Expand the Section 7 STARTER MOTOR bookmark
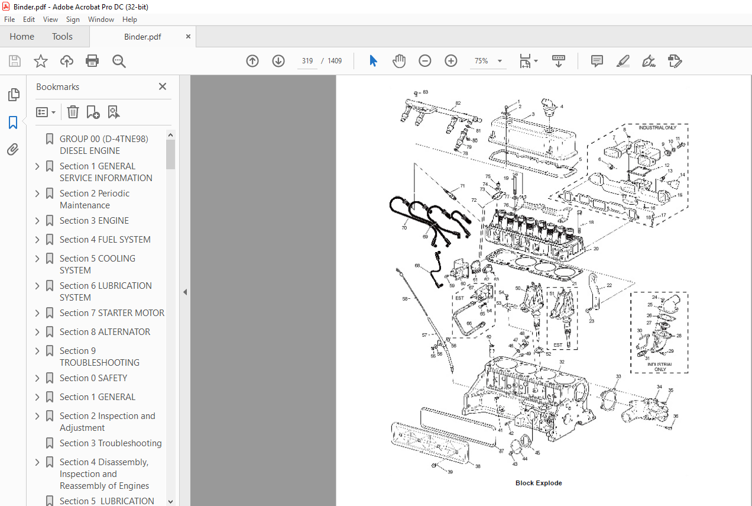 coord(37,313)
